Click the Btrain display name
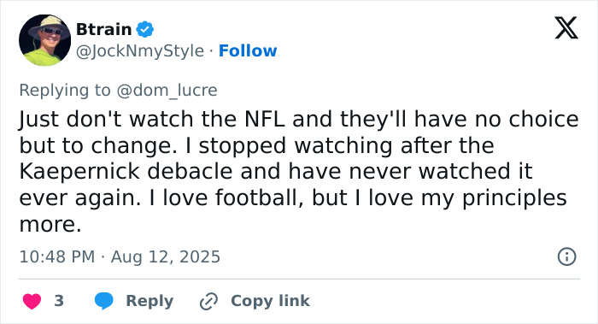Screen dimensions: 598x324 pos(103,29)
